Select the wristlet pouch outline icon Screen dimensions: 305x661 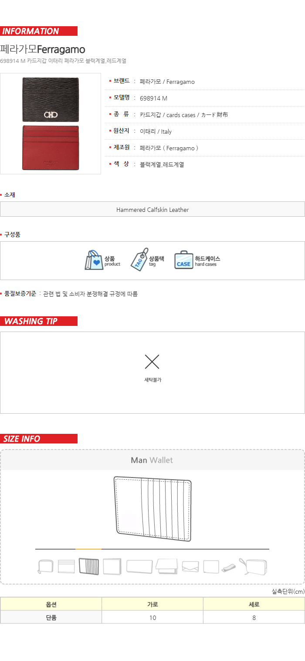pyautogui.click(x=253, y=566)
